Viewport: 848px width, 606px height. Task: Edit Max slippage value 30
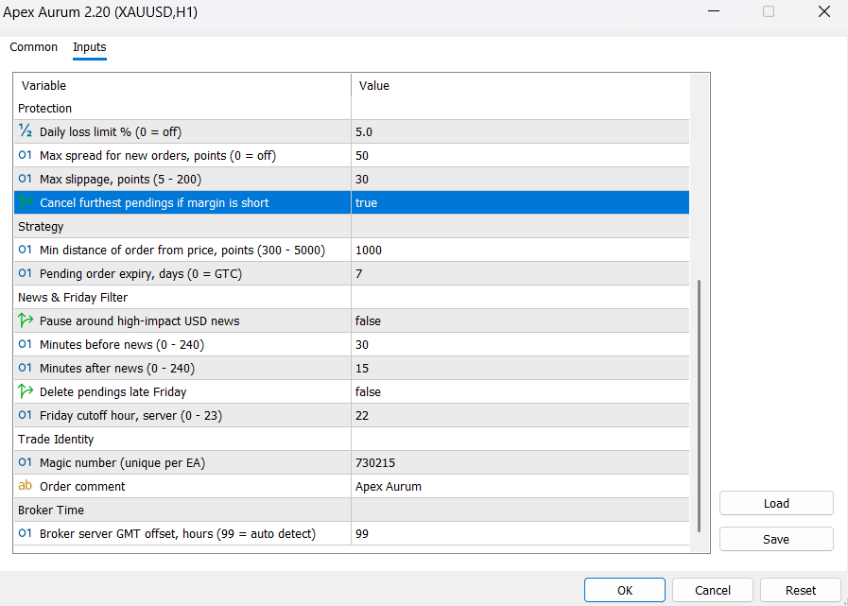pos(520,179)
